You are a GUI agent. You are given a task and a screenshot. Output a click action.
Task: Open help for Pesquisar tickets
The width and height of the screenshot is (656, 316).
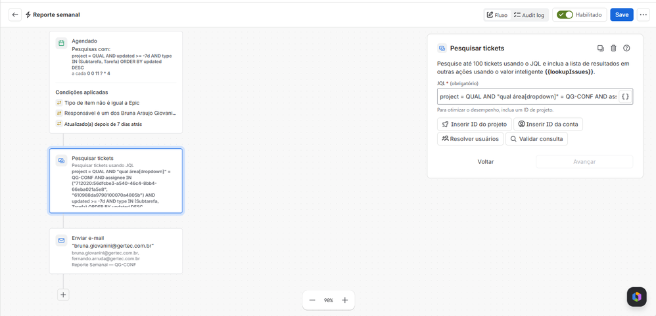tap(626, 48)
